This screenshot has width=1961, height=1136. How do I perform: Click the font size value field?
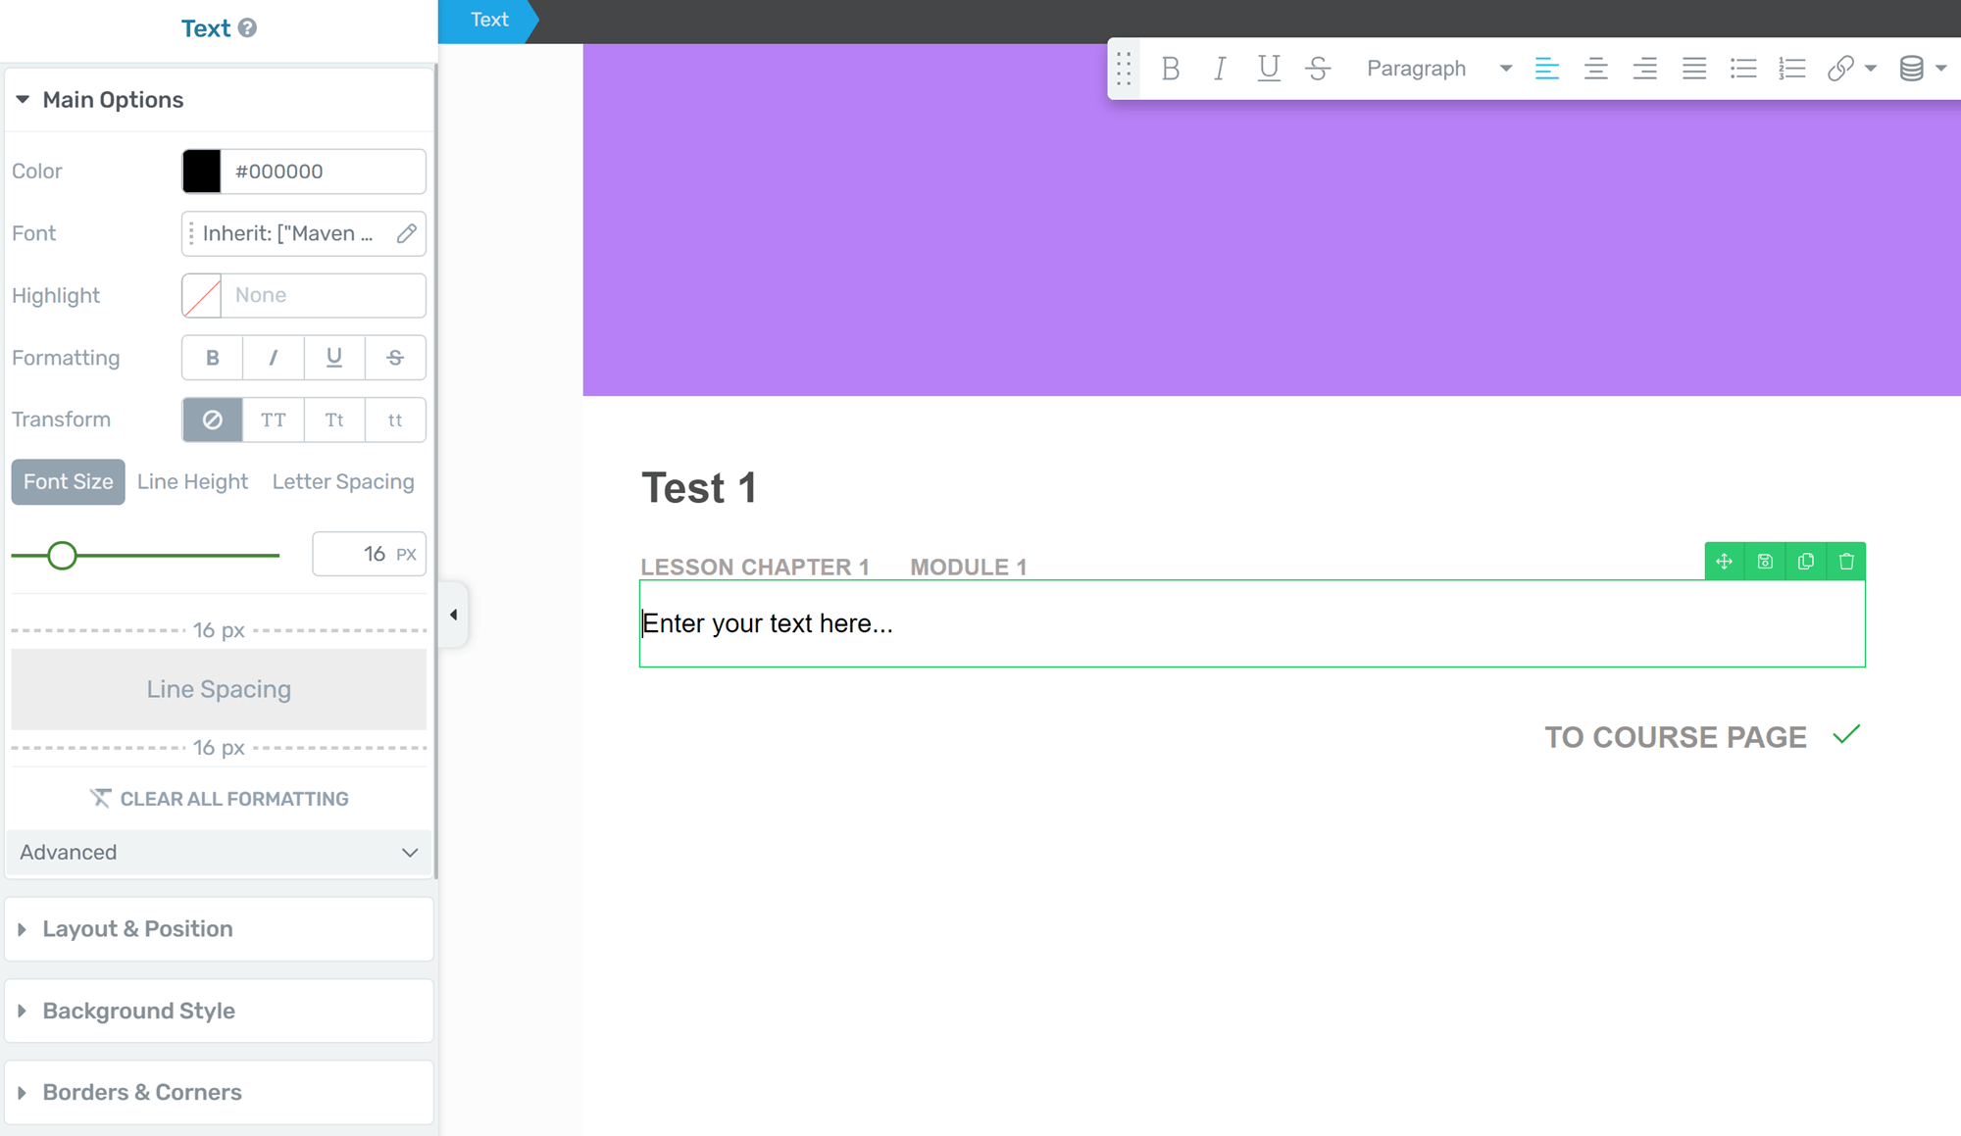[369, 554]
